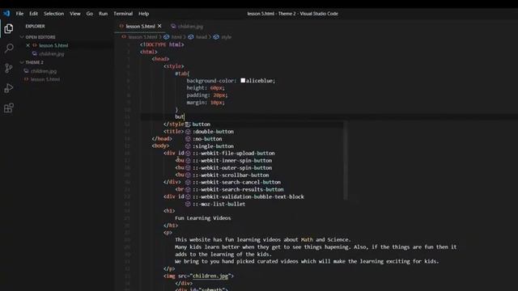Open the Search view icon
The image size is (518, 291).
[x=9, y=48]
